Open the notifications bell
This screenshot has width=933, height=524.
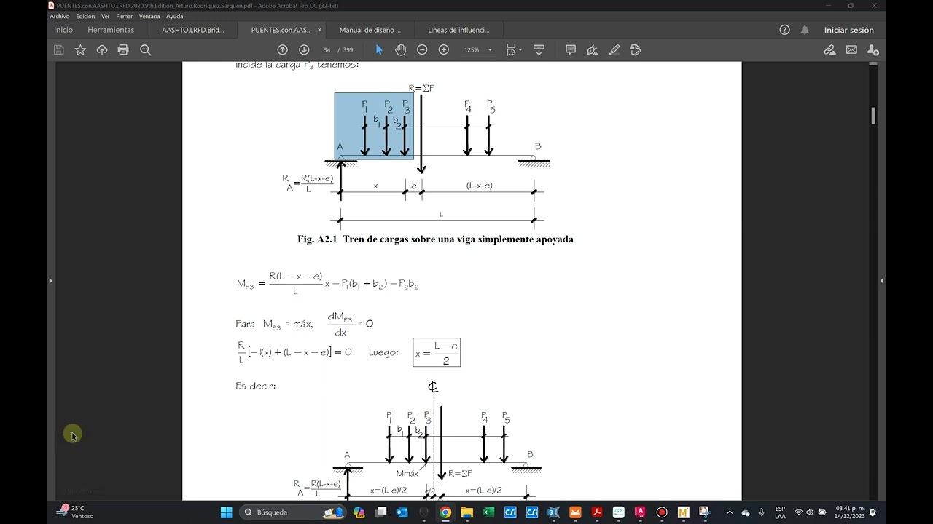pyautogui.click(x=805, y=30)
